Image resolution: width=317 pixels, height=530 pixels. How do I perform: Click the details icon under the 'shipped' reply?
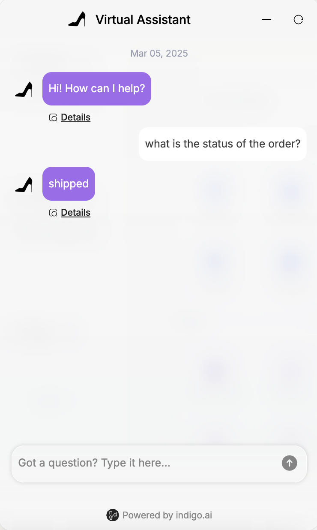click(x=53, y=213)
